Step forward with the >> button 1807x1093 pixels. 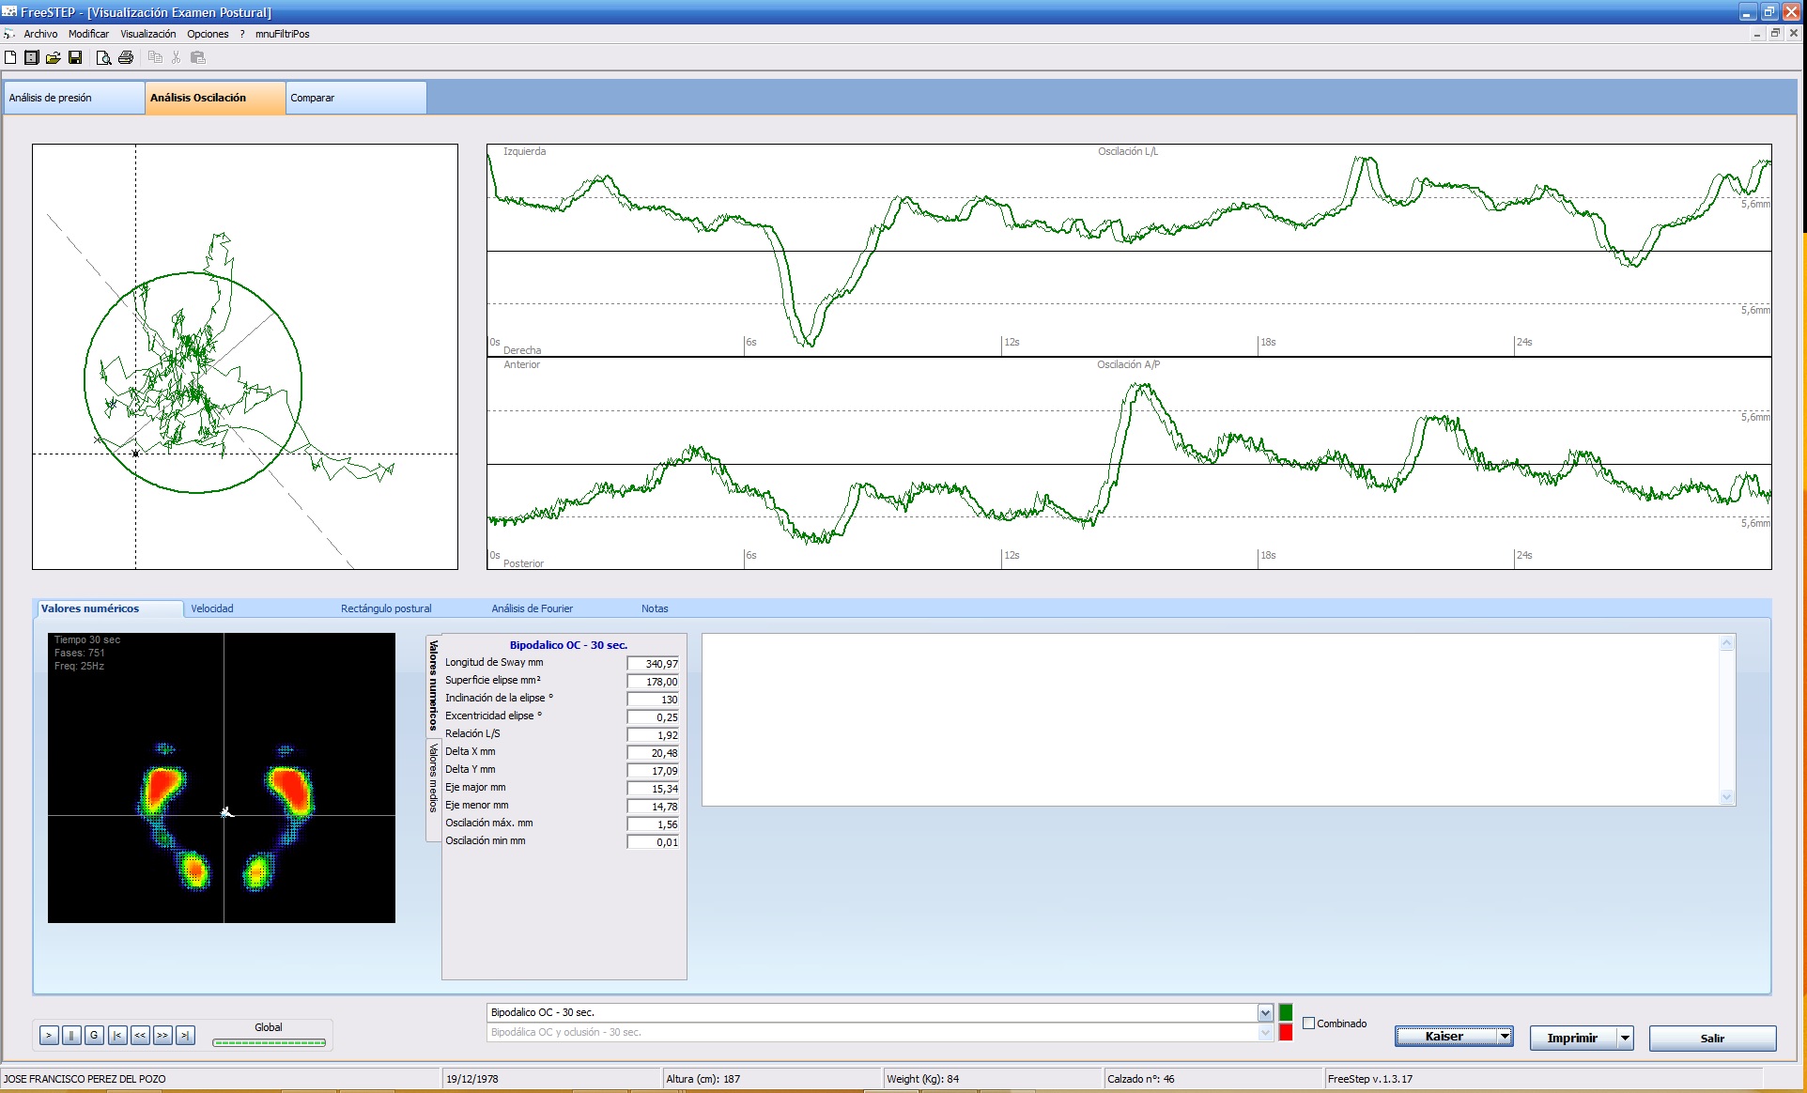162,1035
